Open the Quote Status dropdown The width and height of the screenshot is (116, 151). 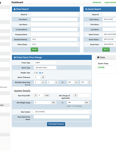[x=109, y=39]
